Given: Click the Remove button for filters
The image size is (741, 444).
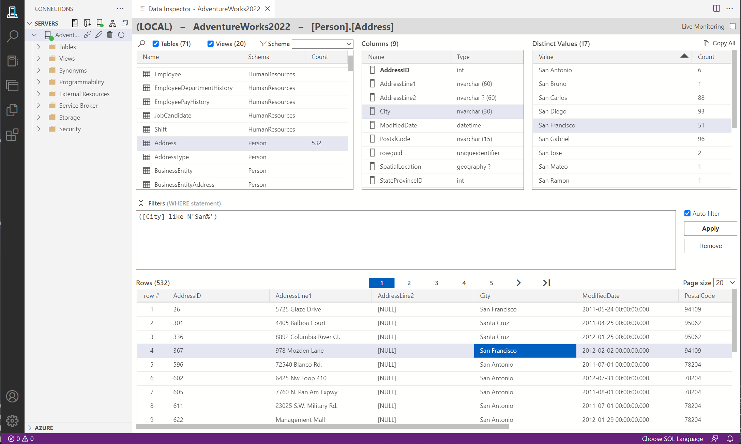Looking at the screenshot, I should [x=710, y=245].
